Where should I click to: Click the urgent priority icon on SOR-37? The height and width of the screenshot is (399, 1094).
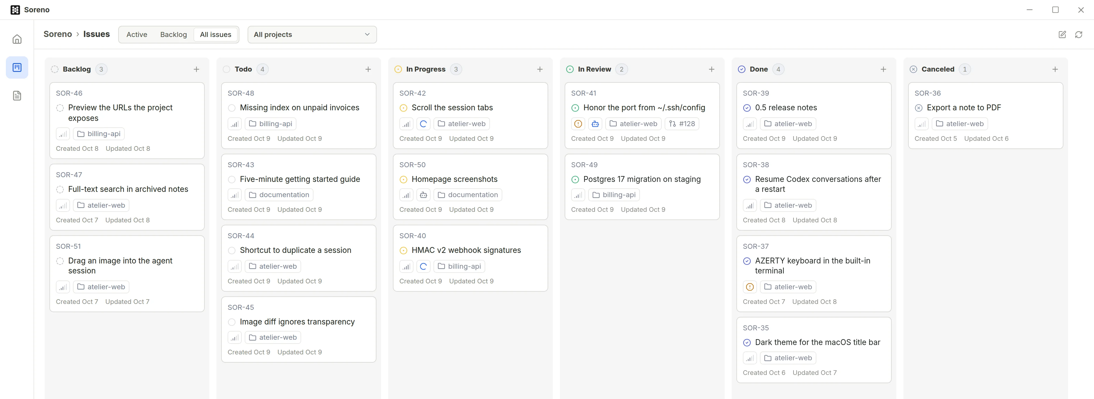point(750,287)
